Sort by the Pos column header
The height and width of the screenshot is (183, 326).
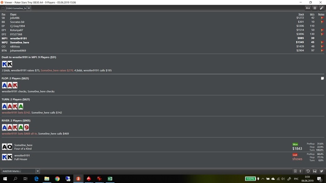click(4, 14)
